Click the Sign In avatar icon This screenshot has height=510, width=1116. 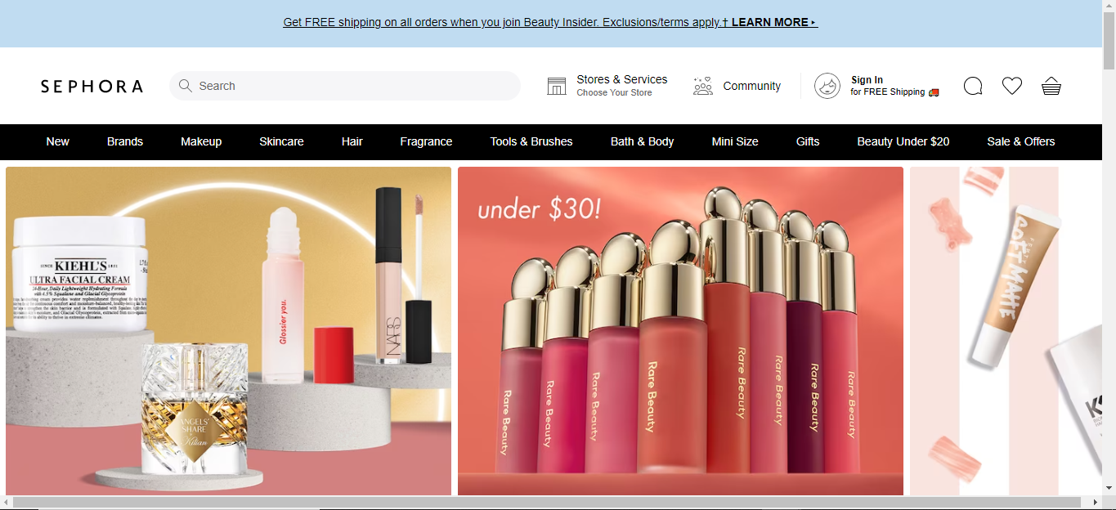coord(827,86)
